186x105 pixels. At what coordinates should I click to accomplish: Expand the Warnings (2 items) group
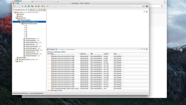(48, 90)
